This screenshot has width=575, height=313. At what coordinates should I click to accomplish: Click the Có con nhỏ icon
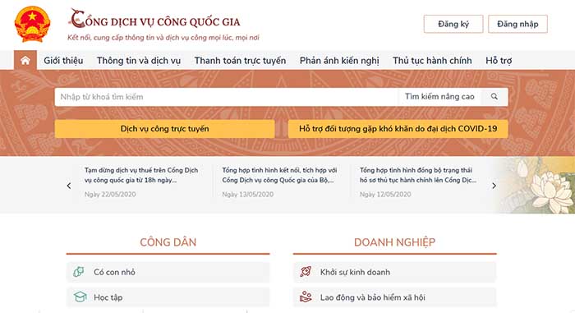[79, 272]
